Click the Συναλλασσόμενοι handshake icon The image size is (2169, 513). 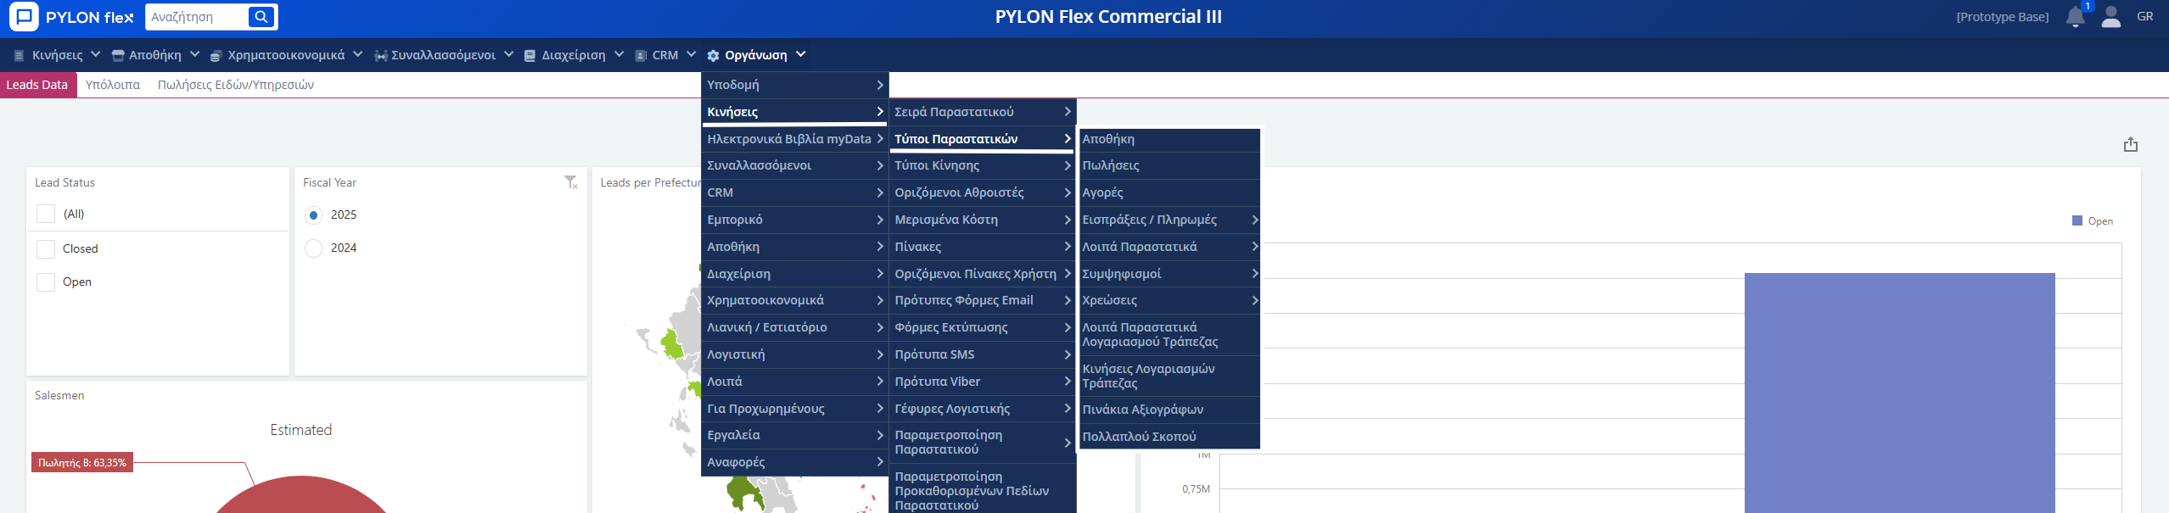[x=381, y=55]
